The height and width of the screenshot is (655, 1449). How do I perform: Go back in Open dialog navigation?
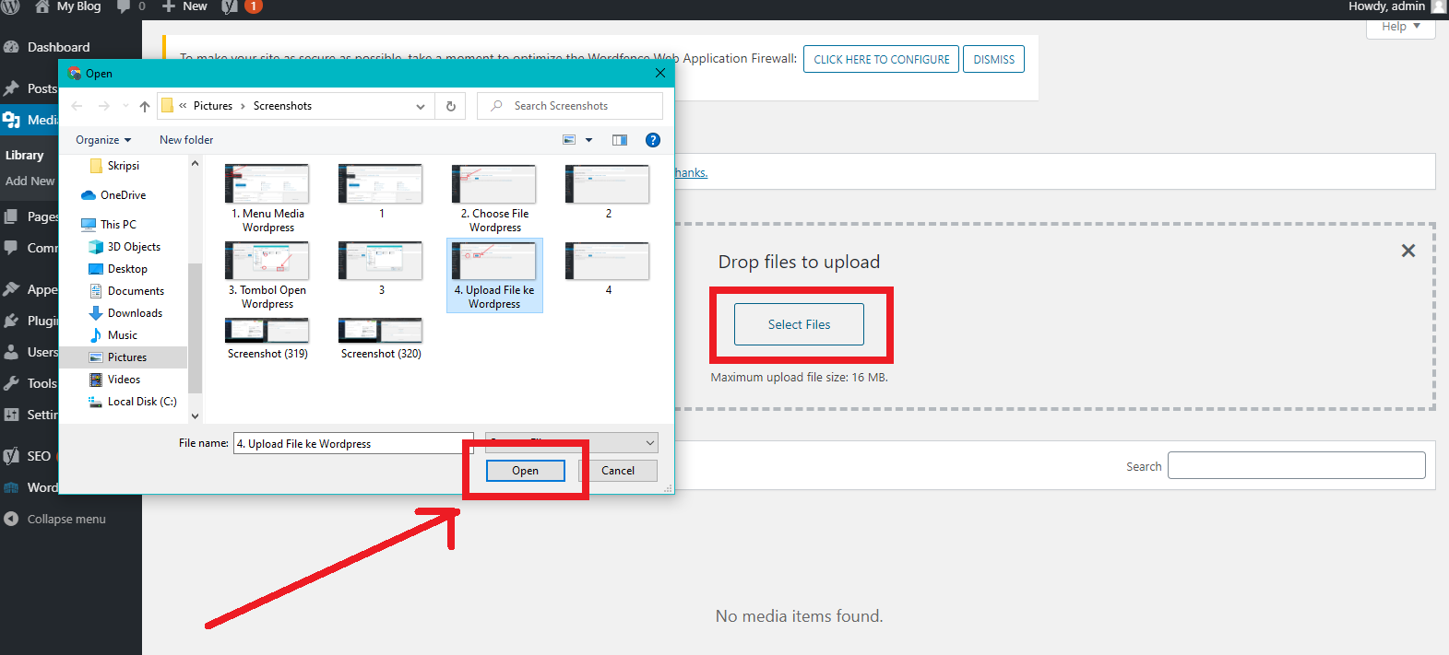[77, 106]
